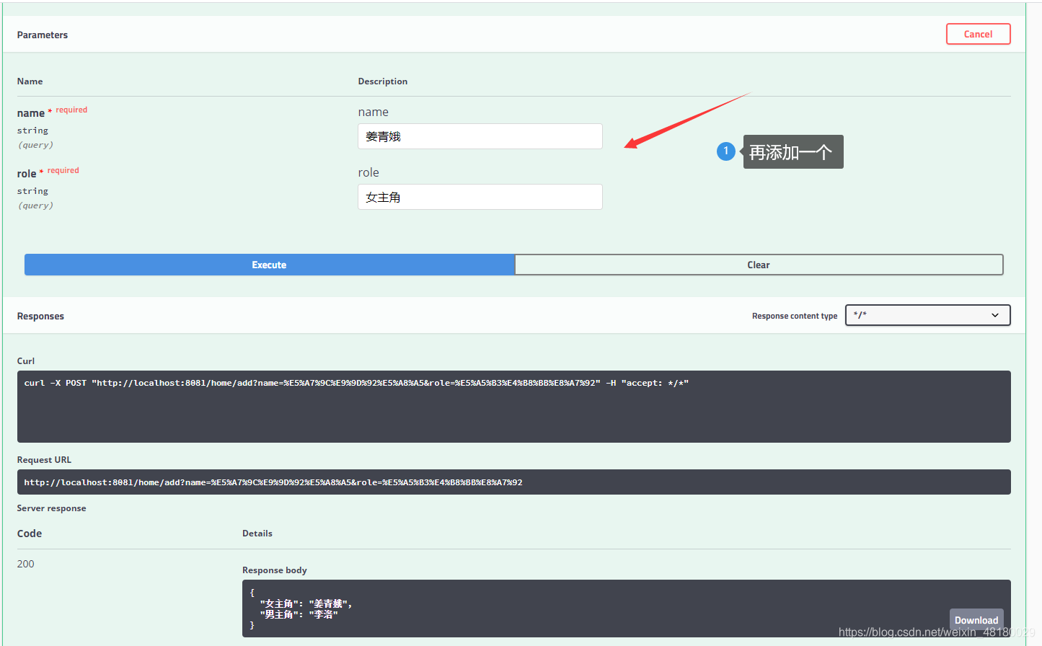1042x646 pixels.
Task: Click the 200 response code
Action: point(26,564)
